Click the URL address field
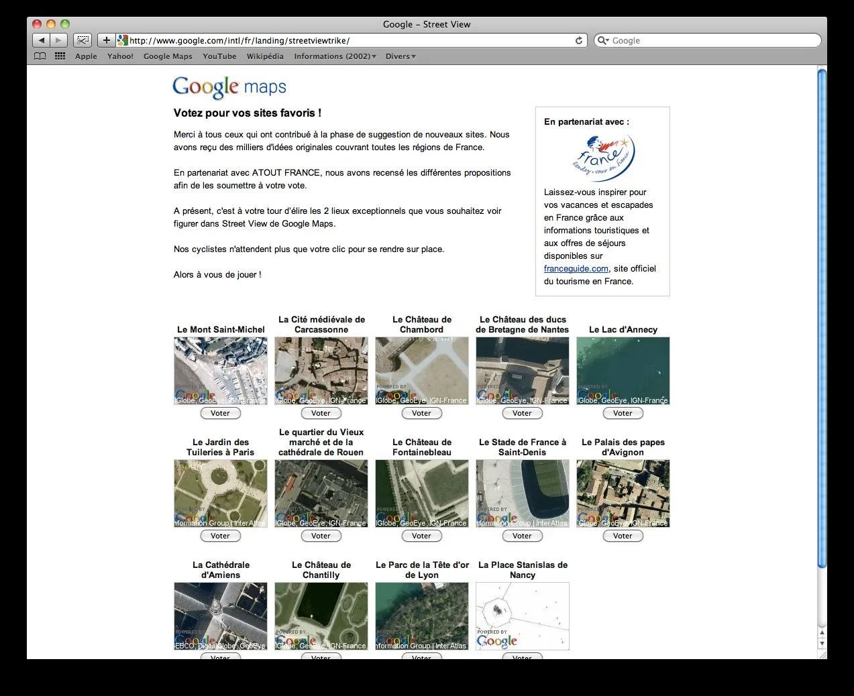This screenshot has width=854, height=696. pos(351,40)
